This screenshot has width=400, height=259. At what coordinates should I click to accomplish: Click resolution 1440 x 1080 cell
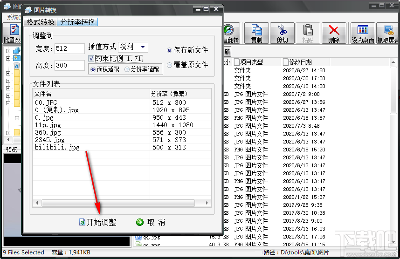[x=172, y=125]
